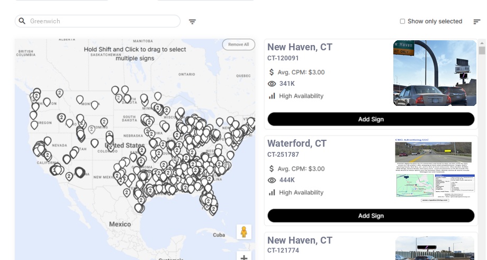Viewport: 487px width, 260px height.
Task: Zoom in the map with plus button
Action: click(x=244, y=257)
